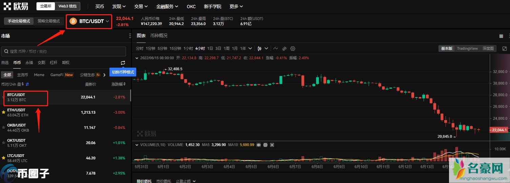Focus the 搜索币种 search field
The height and width of the screenshot is (183, 510).
coord(64,51)
